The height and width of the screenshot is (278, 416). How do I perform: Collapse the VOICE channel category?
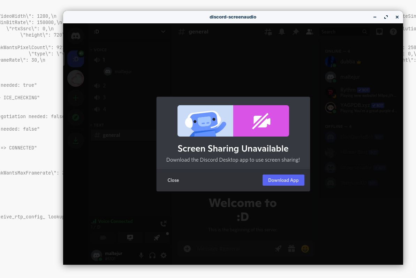click(x=98, y=50)
